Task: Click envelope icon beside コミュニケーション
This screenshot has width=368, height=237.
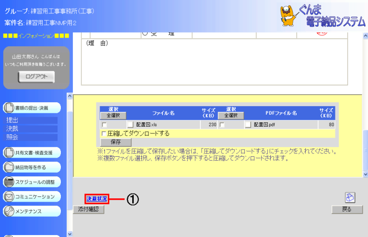Action: [x=9, y=196]
